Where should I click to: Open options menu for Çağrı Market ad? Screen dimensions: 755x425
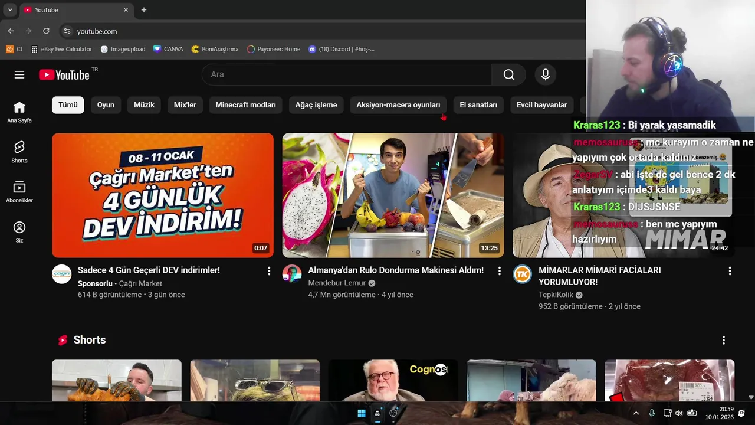coord(269,271)
